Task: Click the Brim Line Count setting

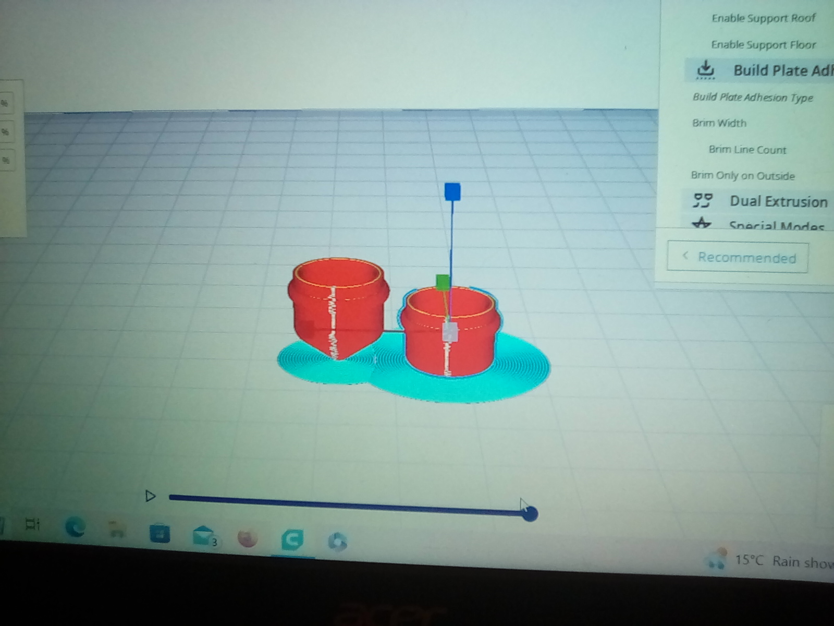Action: (x=747, y=150)
